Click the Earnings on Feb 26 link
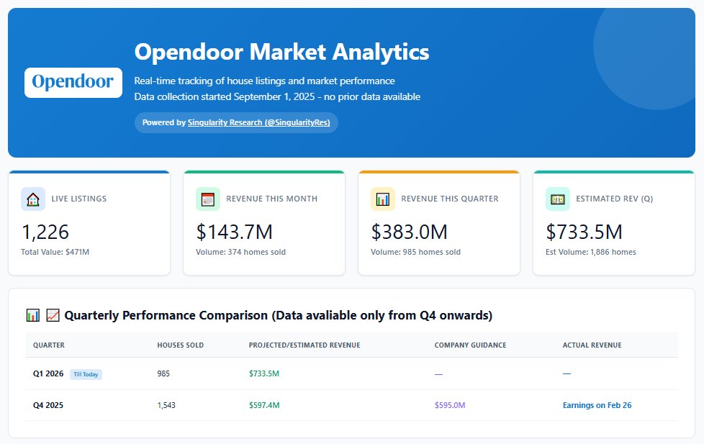This screenshot has width=704, height=444. click(597, 405)
